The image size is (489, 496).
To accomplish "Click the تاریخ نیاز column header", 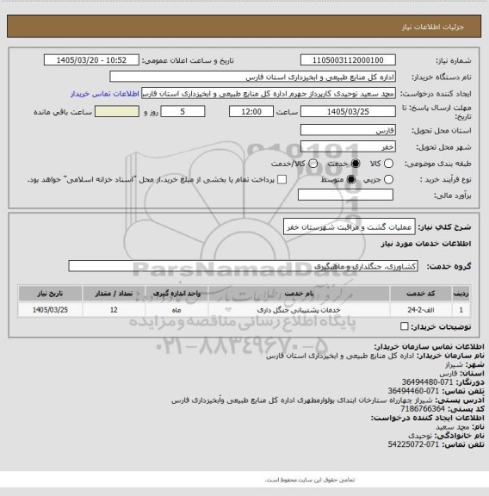I will (x=50, y=294).
